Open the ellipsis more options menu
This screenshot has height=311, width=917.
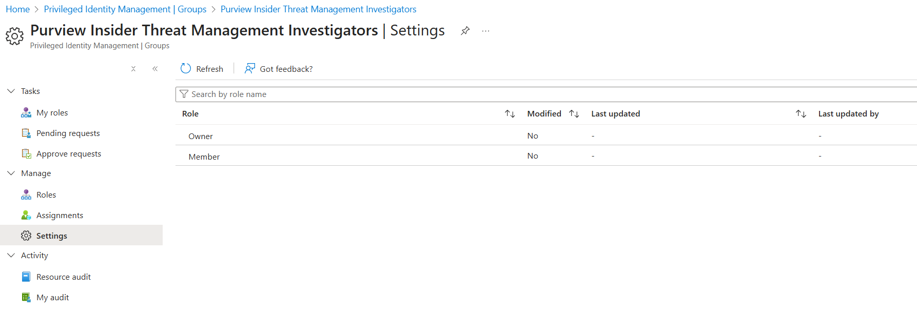tap(485, 31)
